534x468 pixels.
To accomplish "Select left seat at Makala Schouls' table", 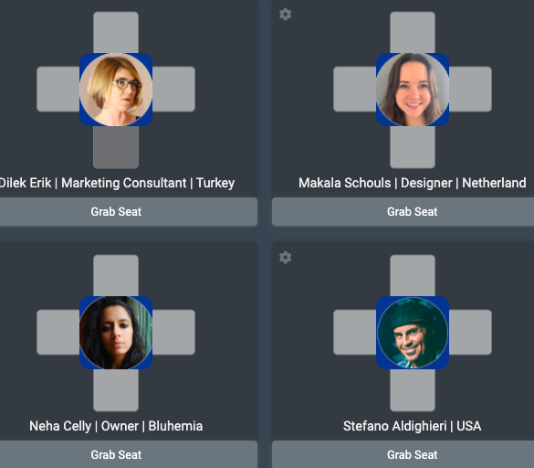I will tap(354, 89).
